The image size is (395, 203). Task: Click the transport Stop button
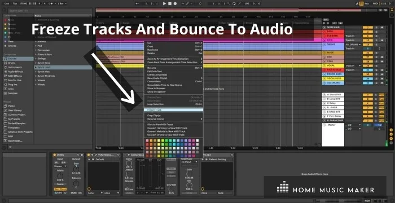pyautogui.click(x=170, y=3)
